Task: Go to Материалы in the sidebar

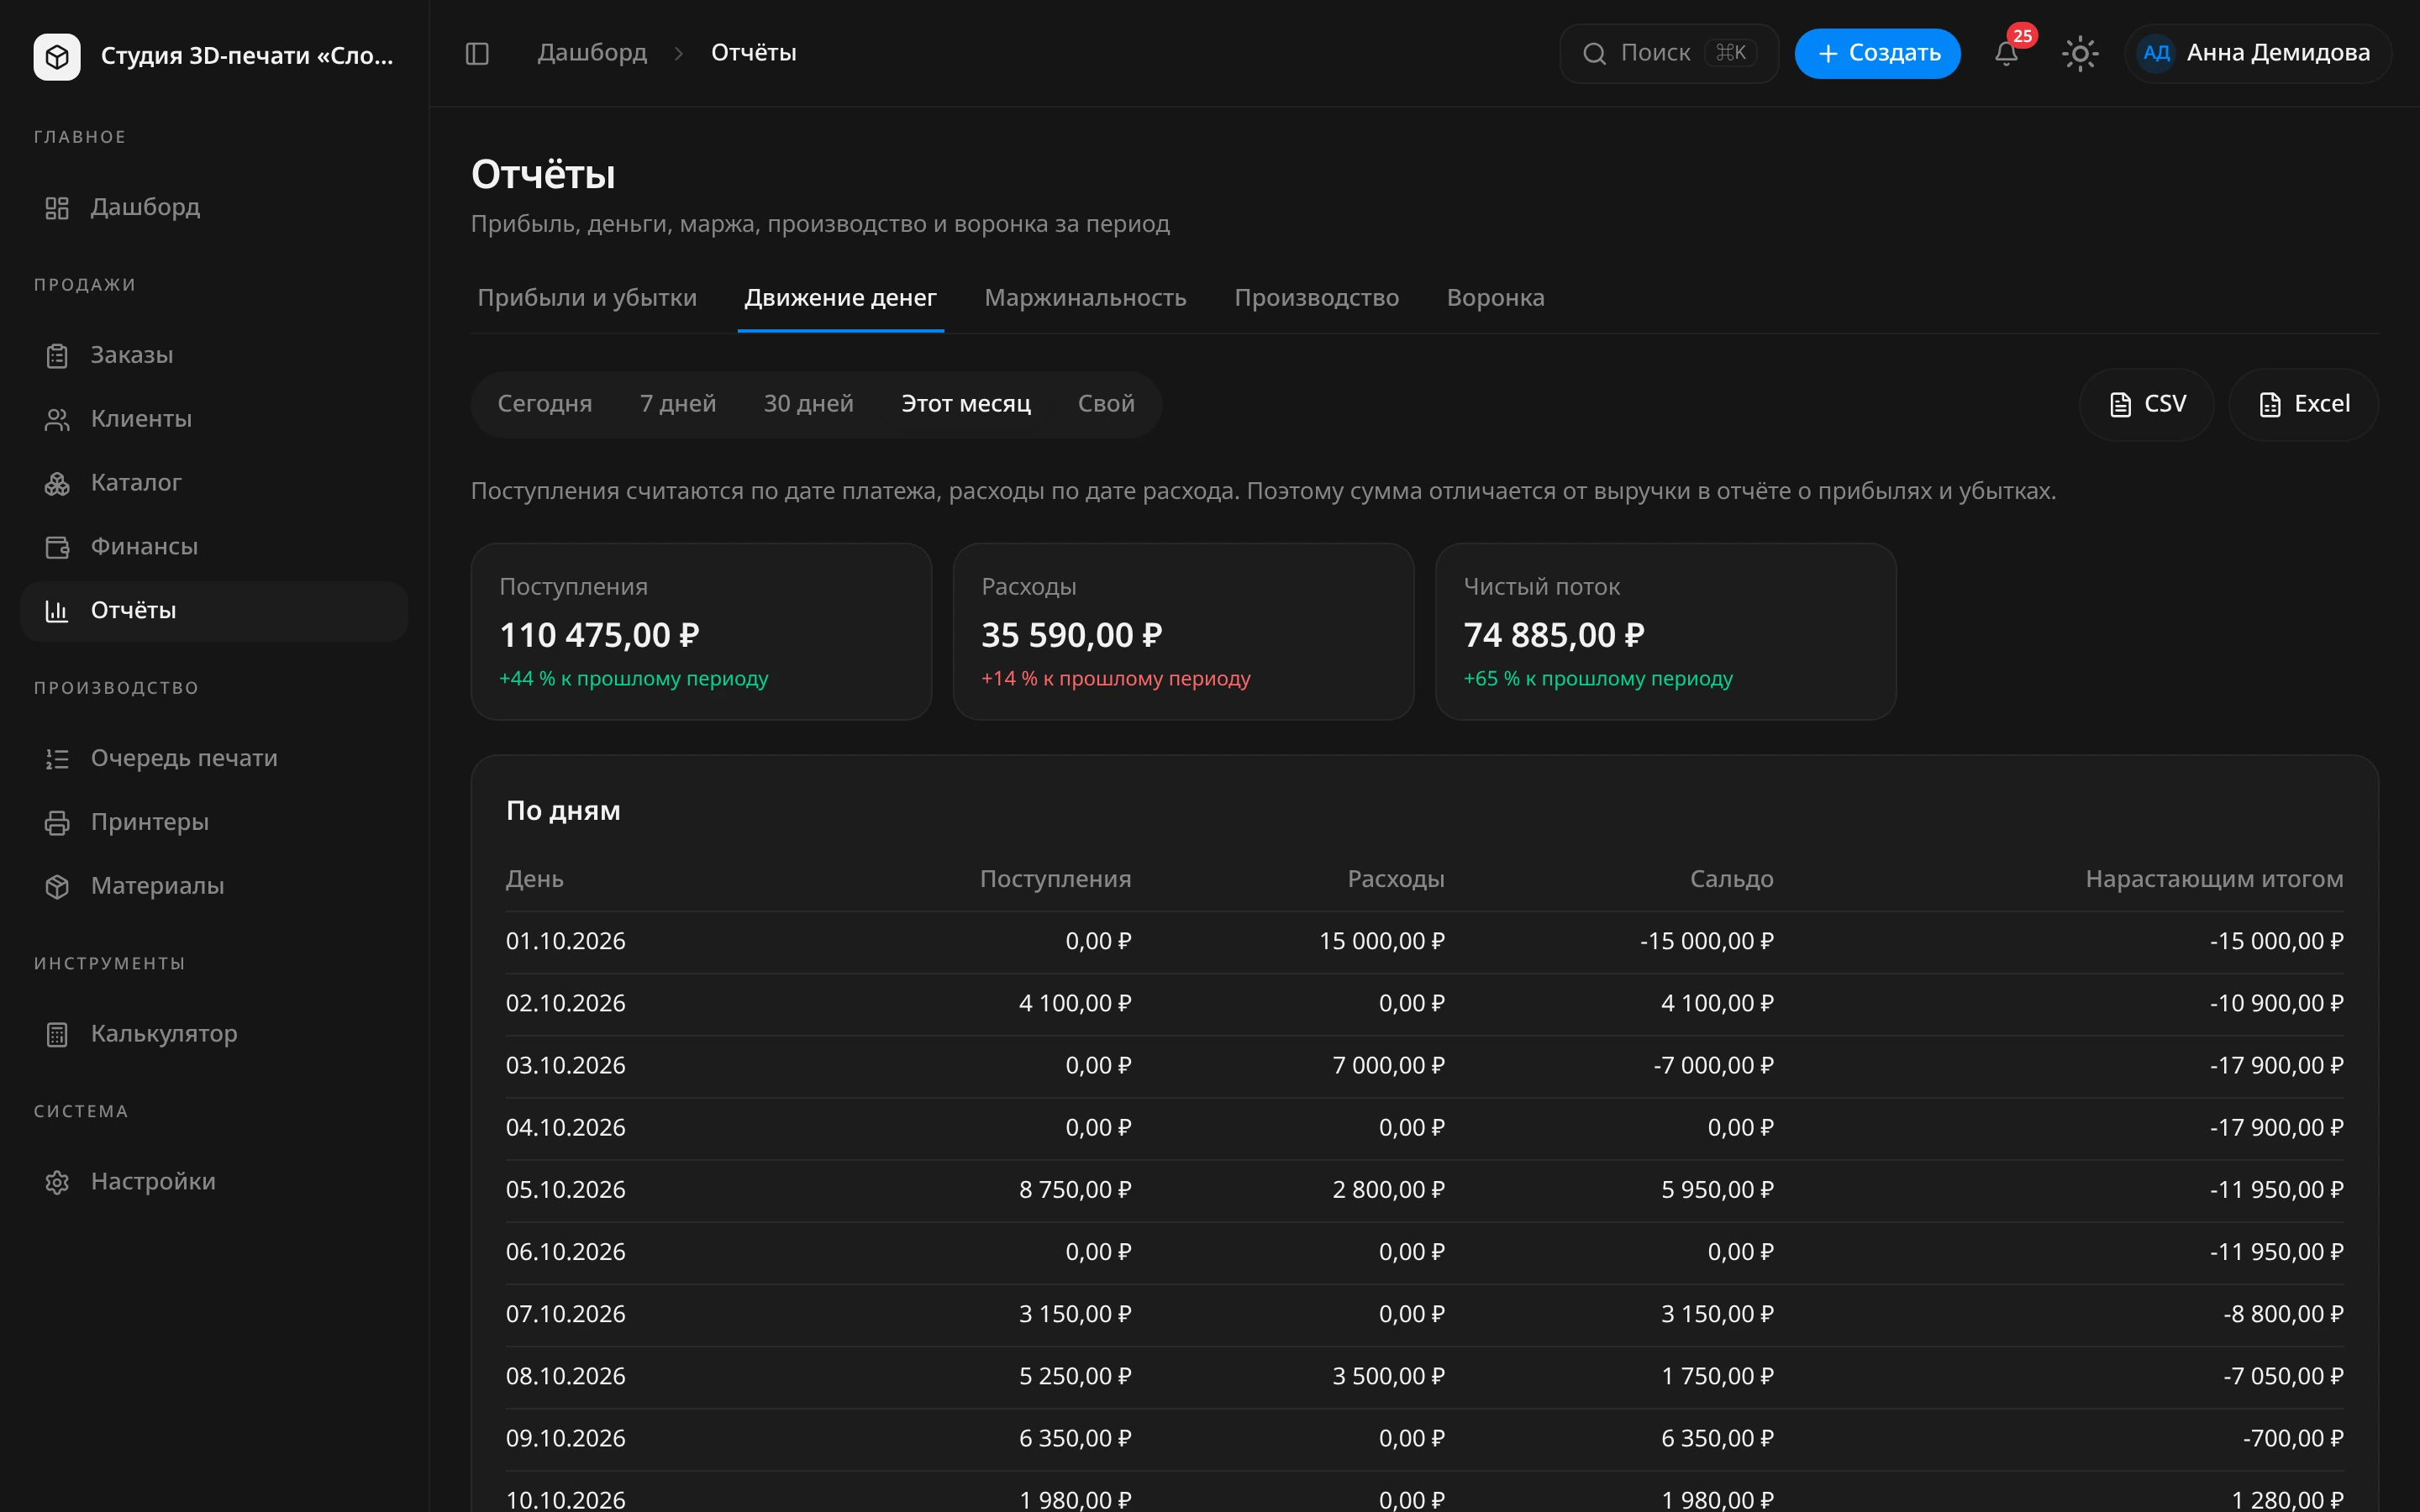Action: 214,886
